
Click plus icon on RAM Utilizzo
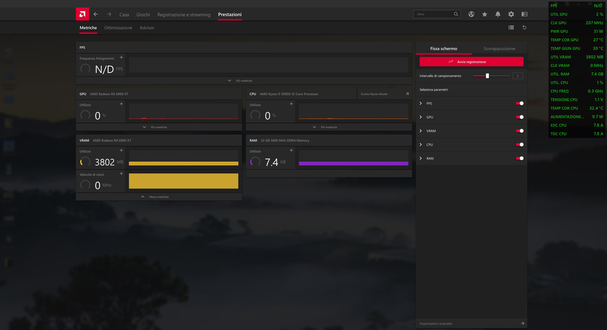[291, 150]
